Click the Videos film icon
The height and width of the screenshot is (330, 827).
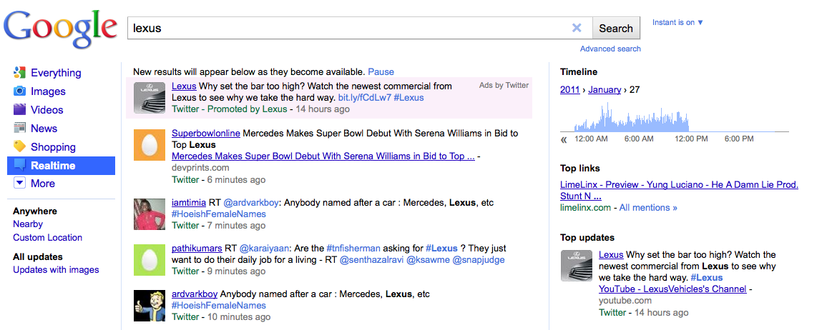coord(20,109)
